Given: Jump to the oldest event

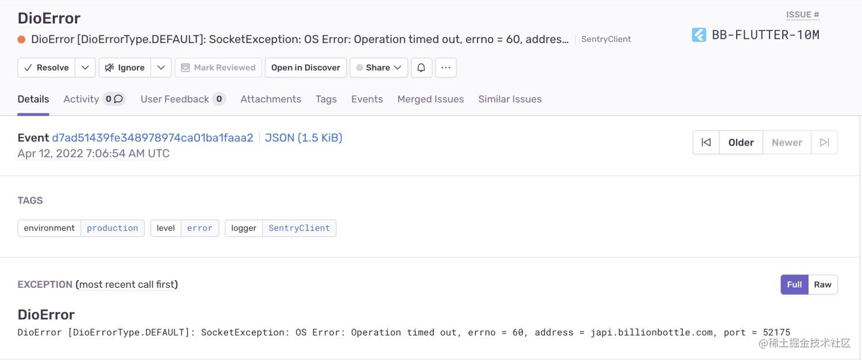Looking at the screenshot, I should coord(706,142).
